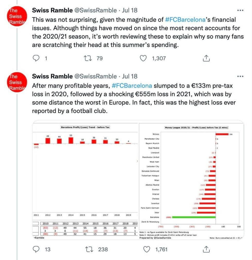Click #FCBarcelona hashtag in the second tweet

click(x=132, y=86)
